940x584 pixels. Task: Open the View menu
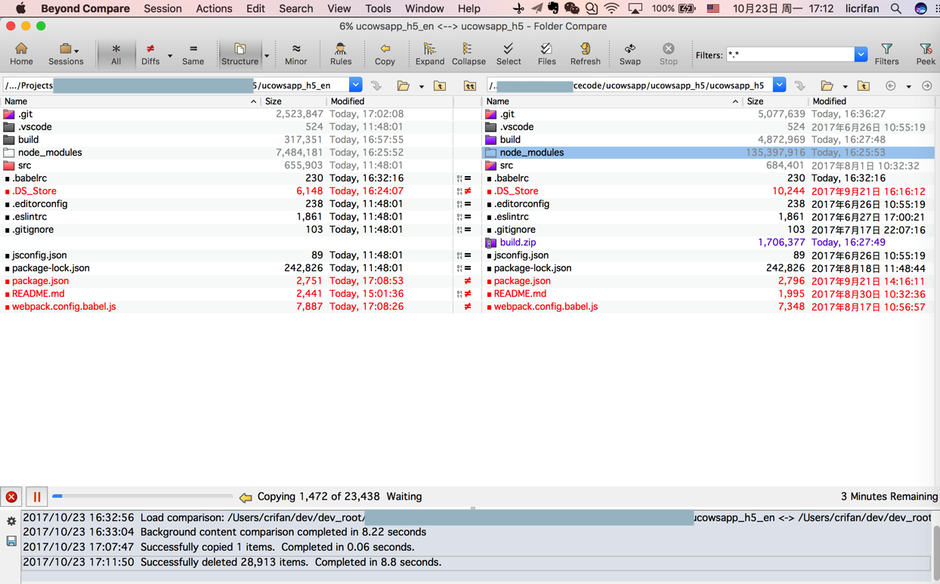click(x=339, y=8)
